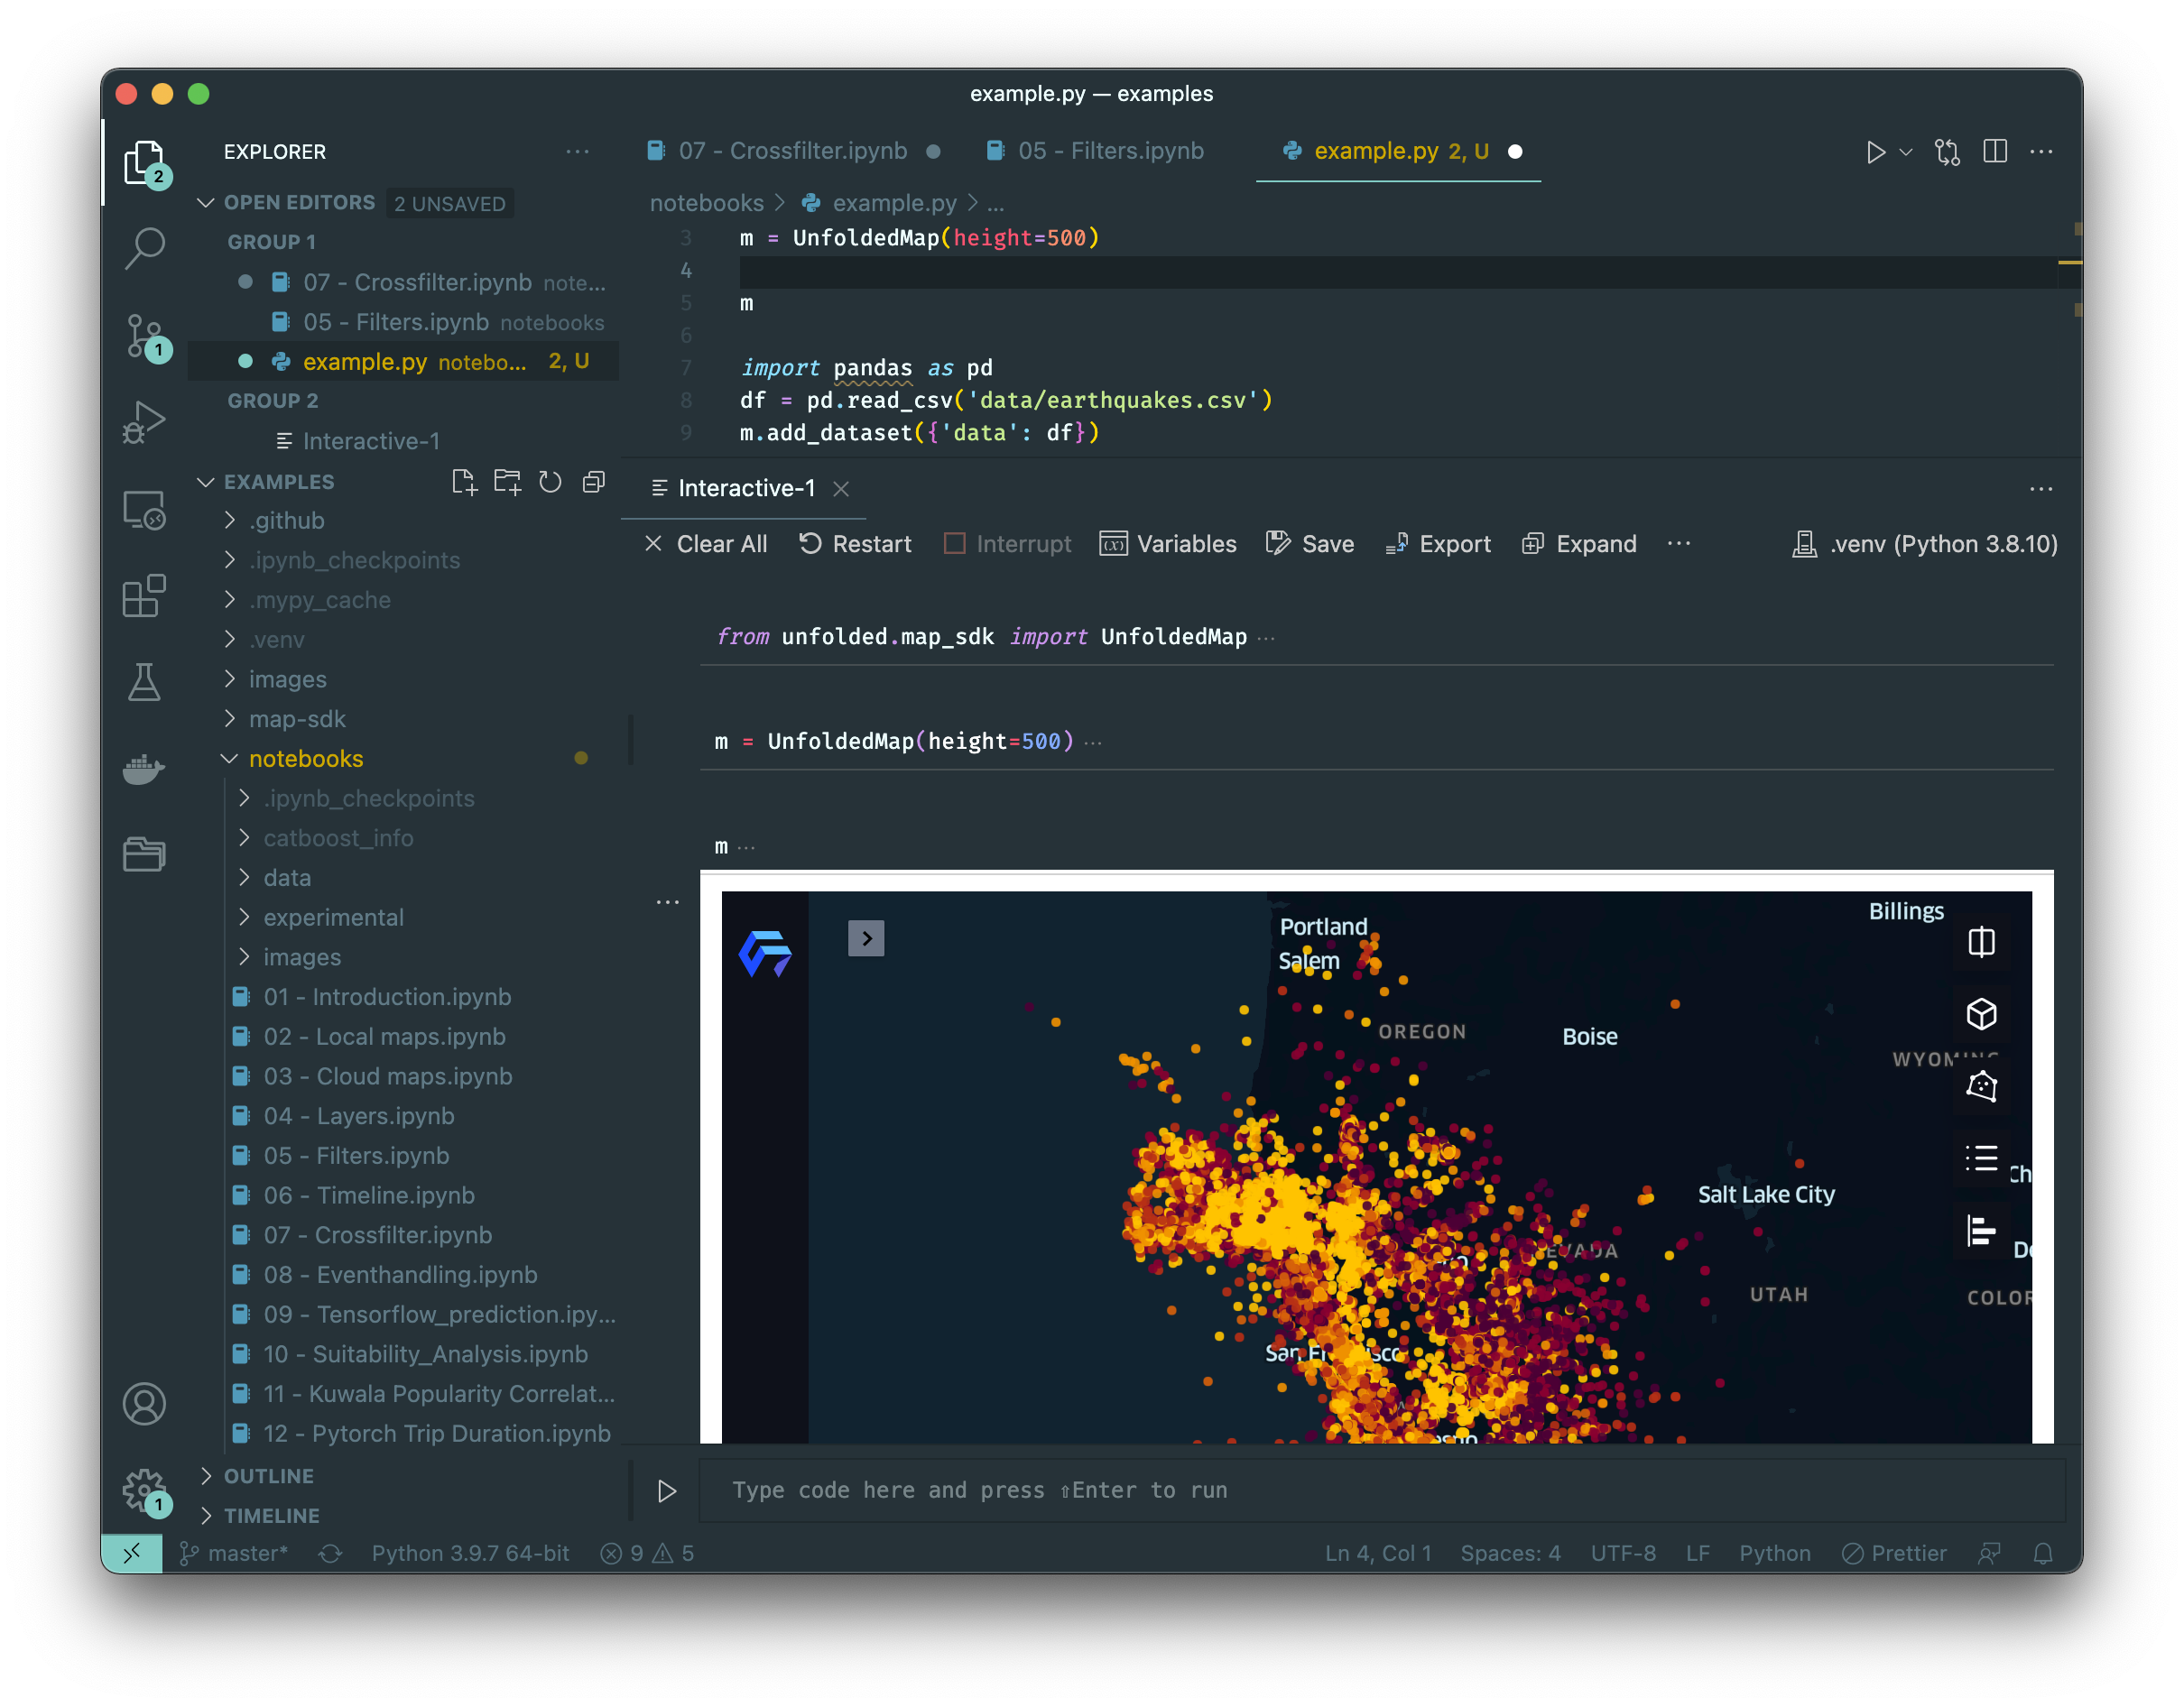Expand the OUTLINE section

(268, 1475)
